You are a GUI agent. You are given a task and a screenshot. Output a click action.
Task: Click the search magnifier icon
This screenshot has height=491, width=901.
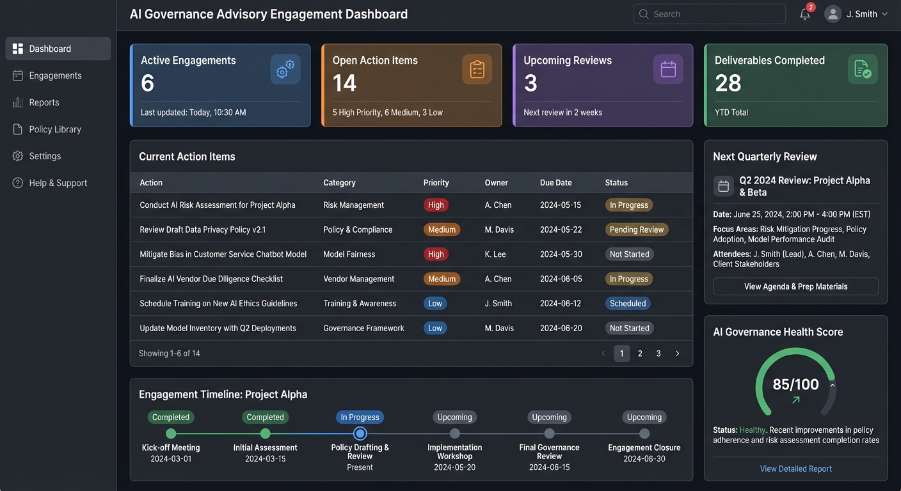[644, 13]
